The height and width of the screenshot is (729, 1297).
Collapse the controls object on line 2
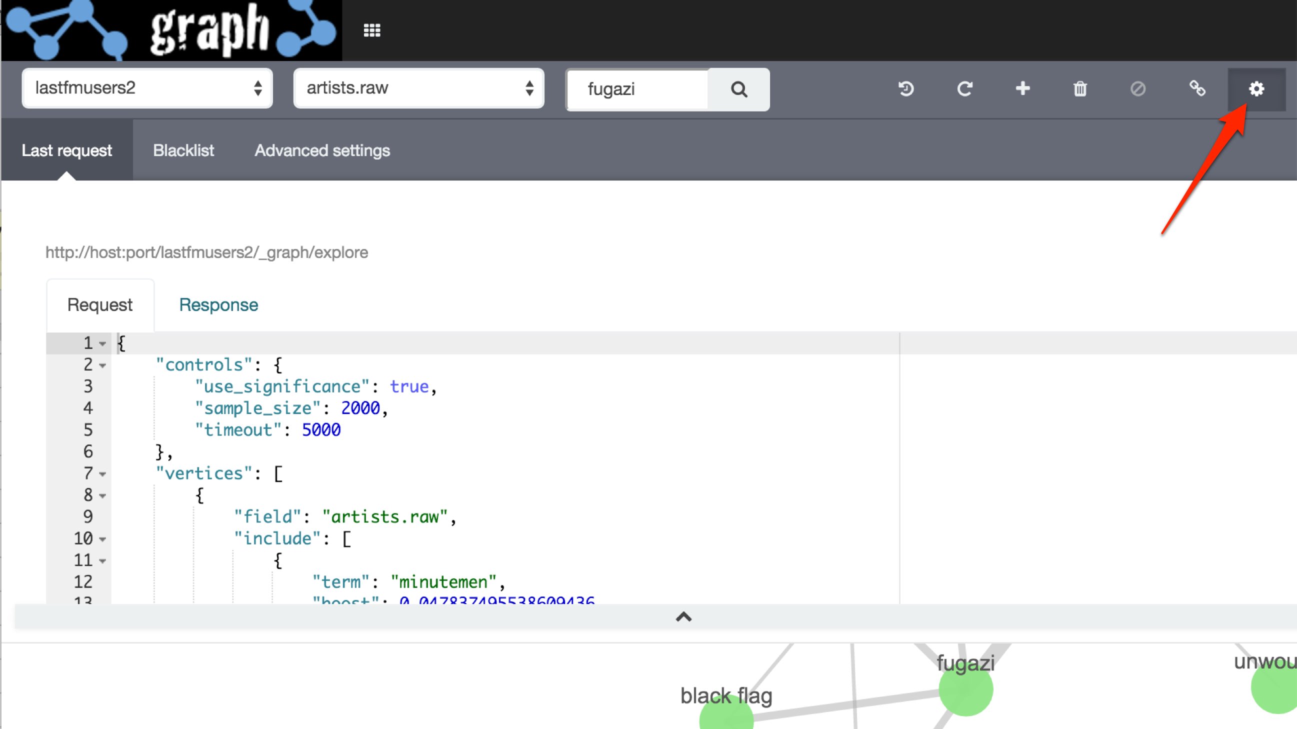102,366
